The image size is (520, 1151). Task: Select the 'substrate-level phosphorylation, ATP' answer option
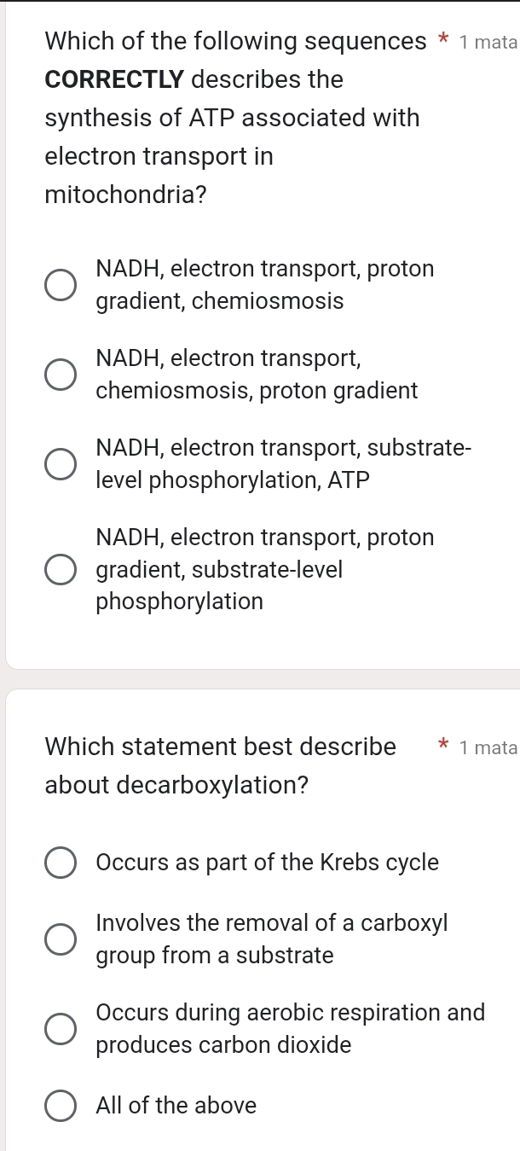(61, 463)
